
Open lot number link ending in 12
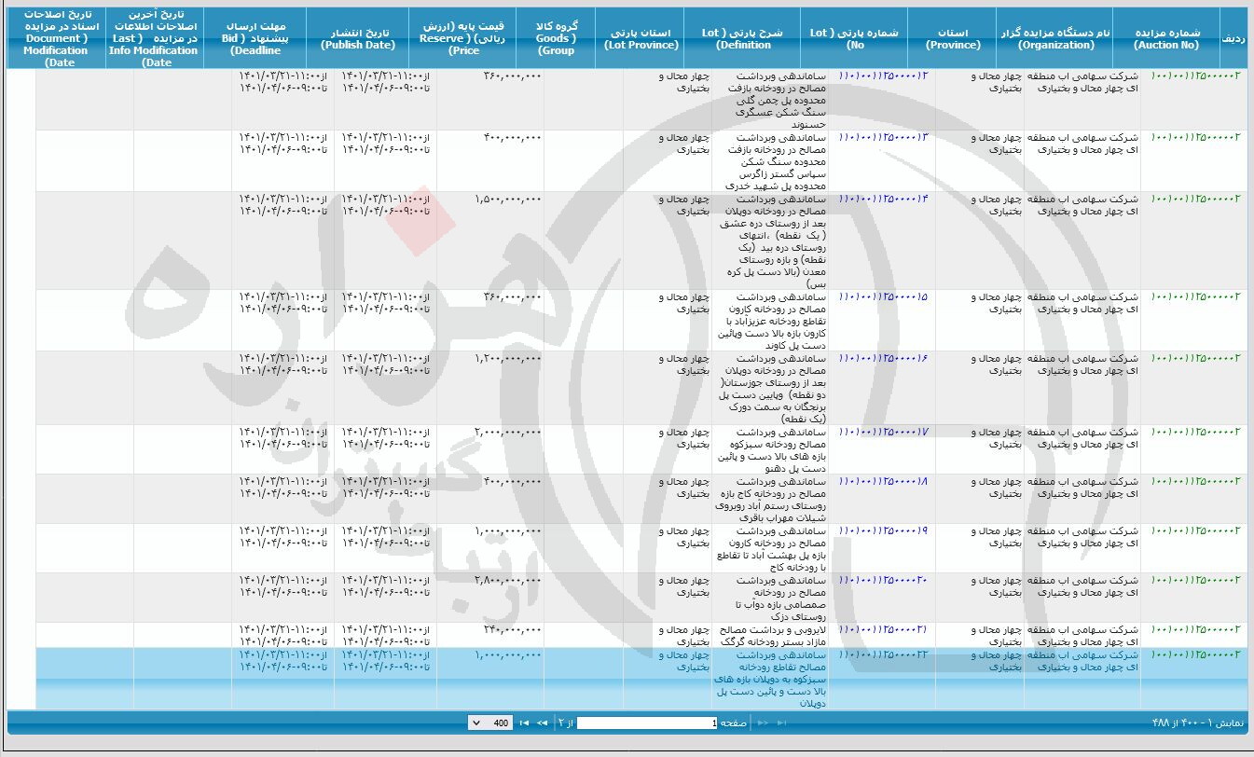tap(883, 76)
